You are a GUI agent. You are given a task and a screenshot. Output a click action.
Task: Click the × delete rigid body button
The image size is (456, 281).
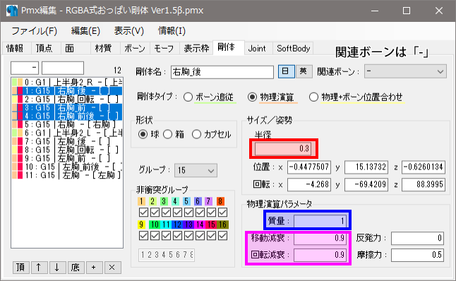pyautogui.click(x=112, y=267)
